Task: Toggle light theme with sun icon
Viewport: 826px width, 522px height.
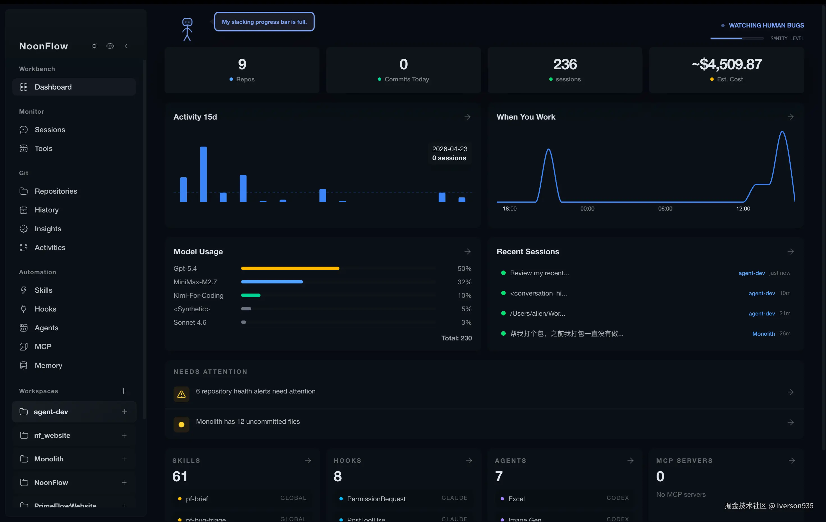Action: [94, 46]
